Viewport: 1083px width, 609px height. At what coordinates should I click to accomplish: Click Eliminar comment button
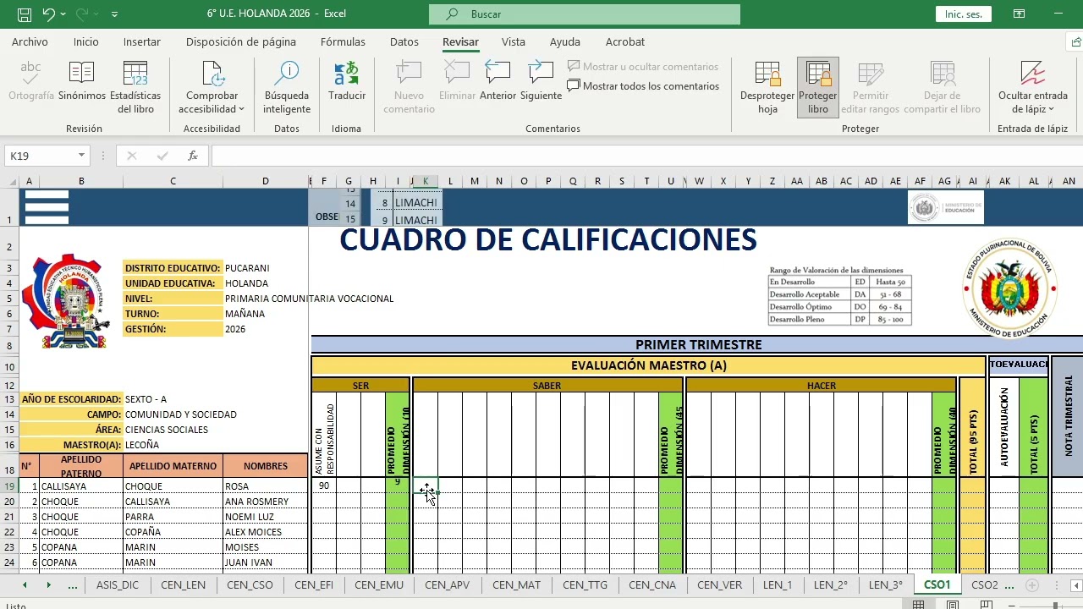coord(457,82)
